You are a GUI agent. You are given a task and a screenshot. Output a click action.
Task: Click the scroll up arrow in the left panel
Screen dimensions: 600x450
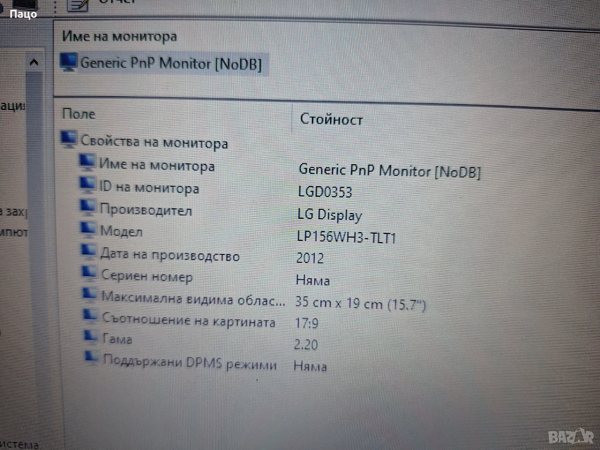pyautogui.click(x=33, y=62)
